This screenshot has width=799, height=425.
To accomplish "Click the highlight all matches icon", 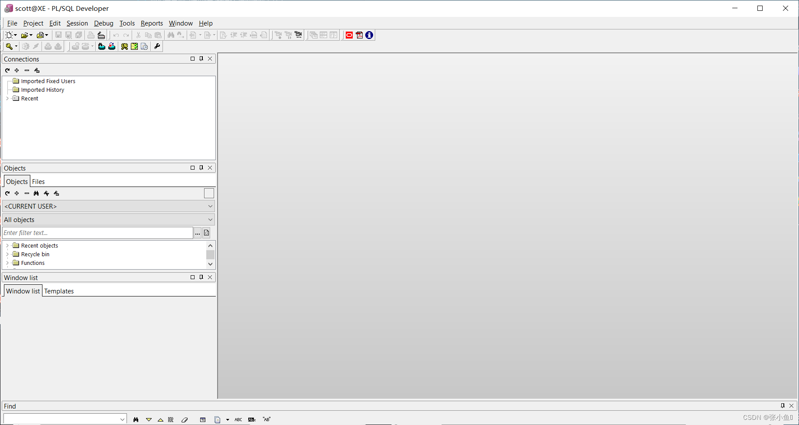I will [x=171, y=419].
